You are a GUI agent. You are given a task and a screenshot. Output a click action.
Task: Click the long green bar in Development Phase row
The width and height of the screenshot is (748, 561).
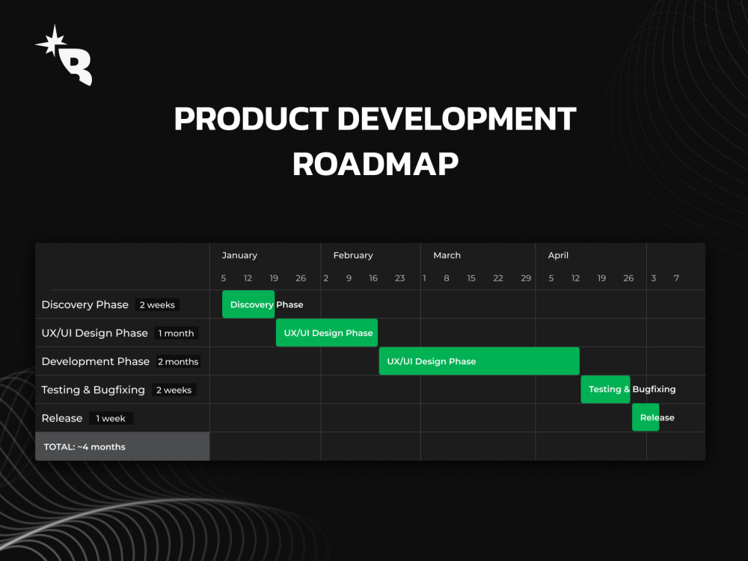pyautogui.click(x=479, y=361)
